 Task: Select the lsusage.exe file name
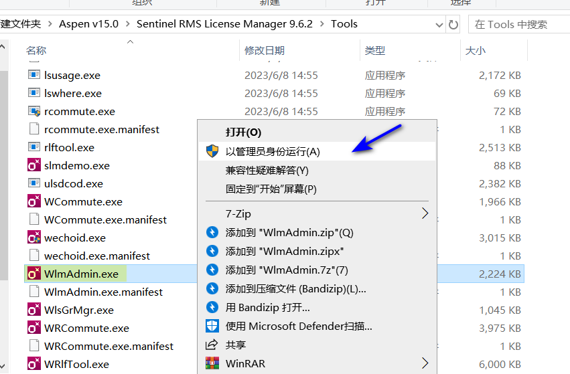pyautogui.click(x=72, y=75)
